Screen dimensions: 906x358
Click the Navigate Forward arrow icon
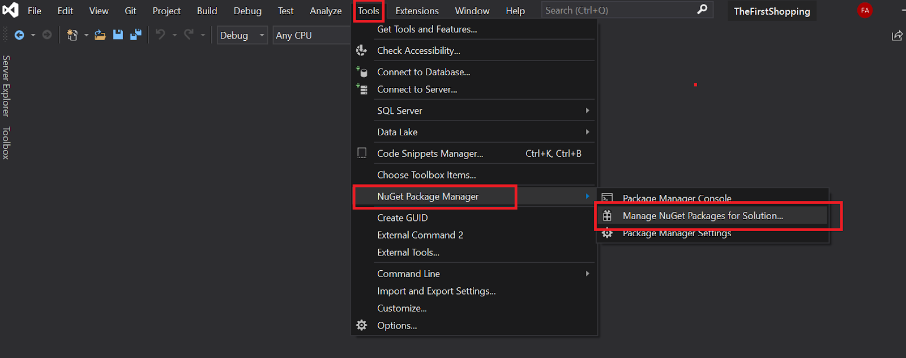click(47, 35)
